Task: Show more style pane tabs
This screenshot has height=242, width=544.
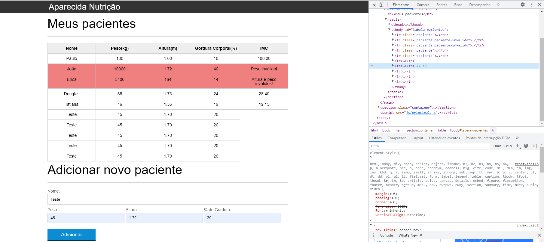Action: [x=517, y=138]
